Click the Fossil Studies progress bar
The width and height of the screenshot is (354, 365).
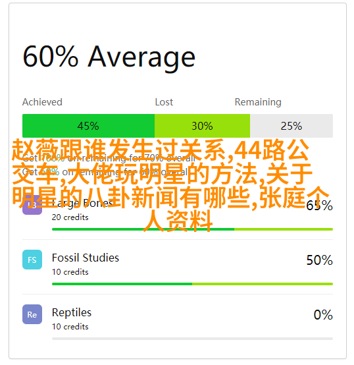(x=192, y=284)
